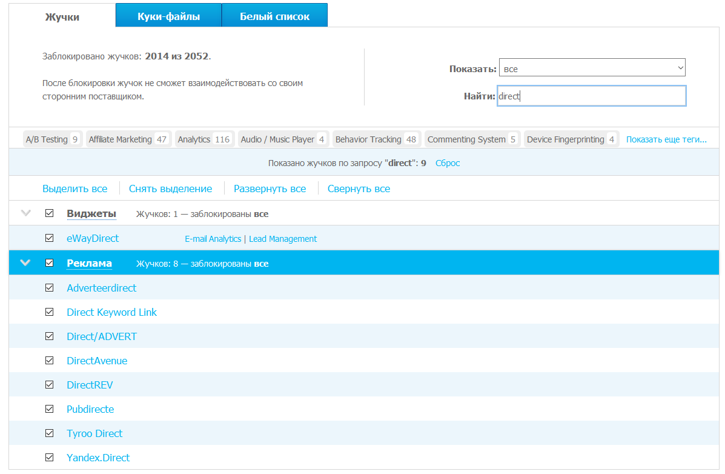Click inside the Найти search field

(x=592, y=96)
